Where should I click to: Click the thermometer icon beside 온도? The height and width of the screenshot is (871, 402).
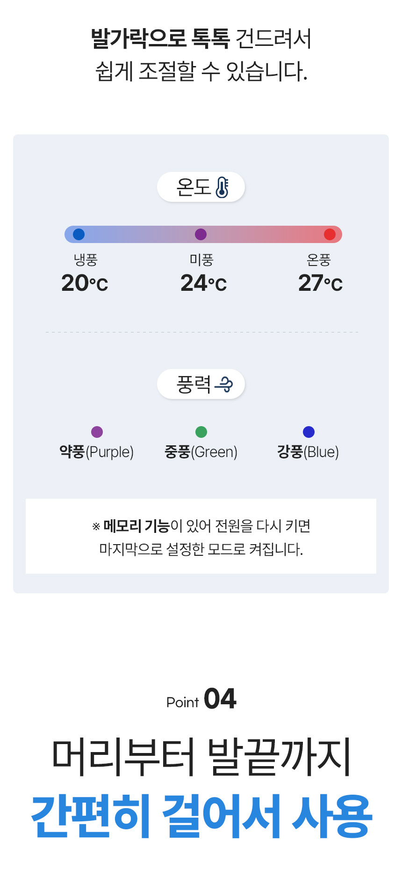tap(222, 187)
